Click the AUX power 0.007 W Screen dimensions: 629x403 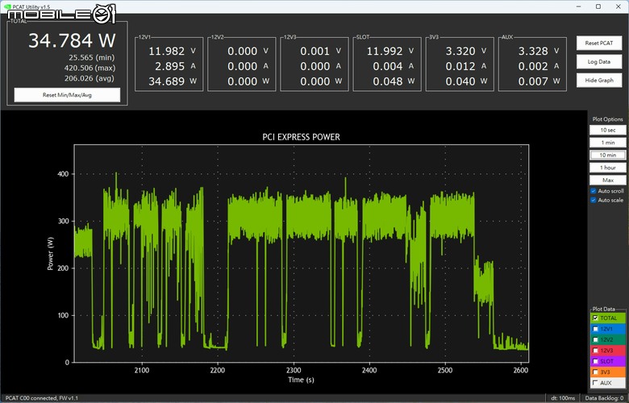(539, 81)
